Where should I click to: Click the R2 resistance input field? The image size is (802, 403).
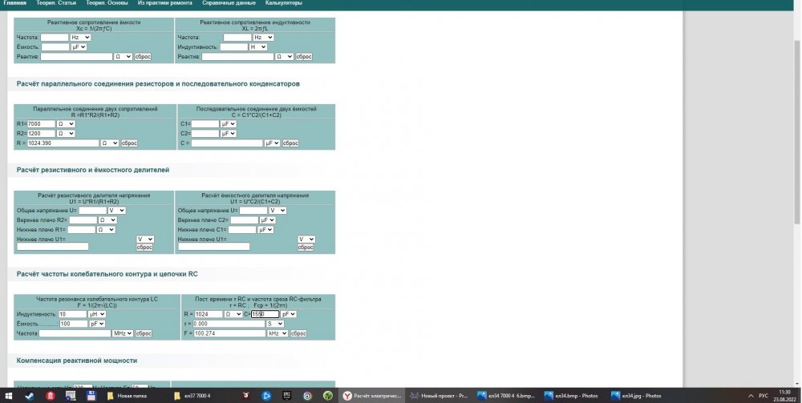click(42, 133)
